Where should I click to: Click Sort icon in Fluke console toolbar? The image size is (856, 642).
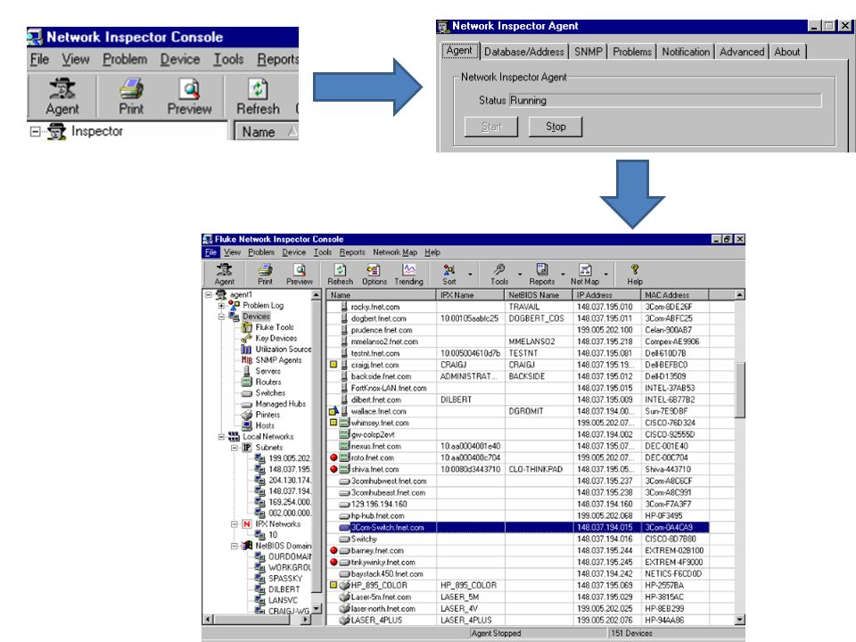click(449, 275)
